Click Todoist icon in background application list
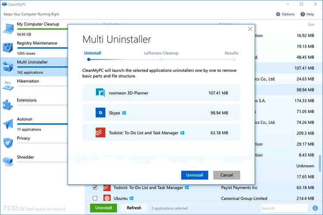 coord(107,187)
